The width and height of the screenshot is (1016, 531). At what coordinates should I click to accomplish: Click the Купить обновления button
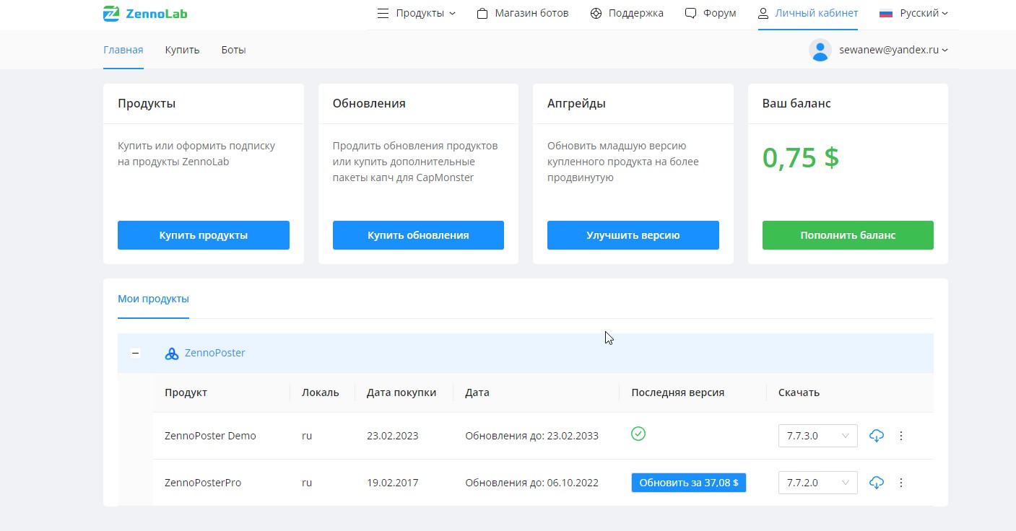(x=418, y=235)
